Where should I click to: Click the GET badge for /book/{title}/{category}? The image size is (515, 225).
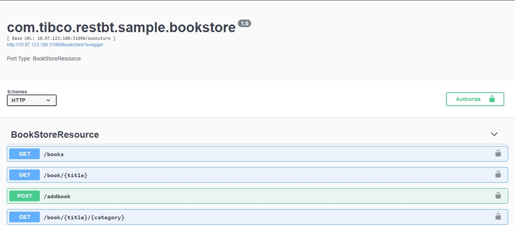click(25, 217)
